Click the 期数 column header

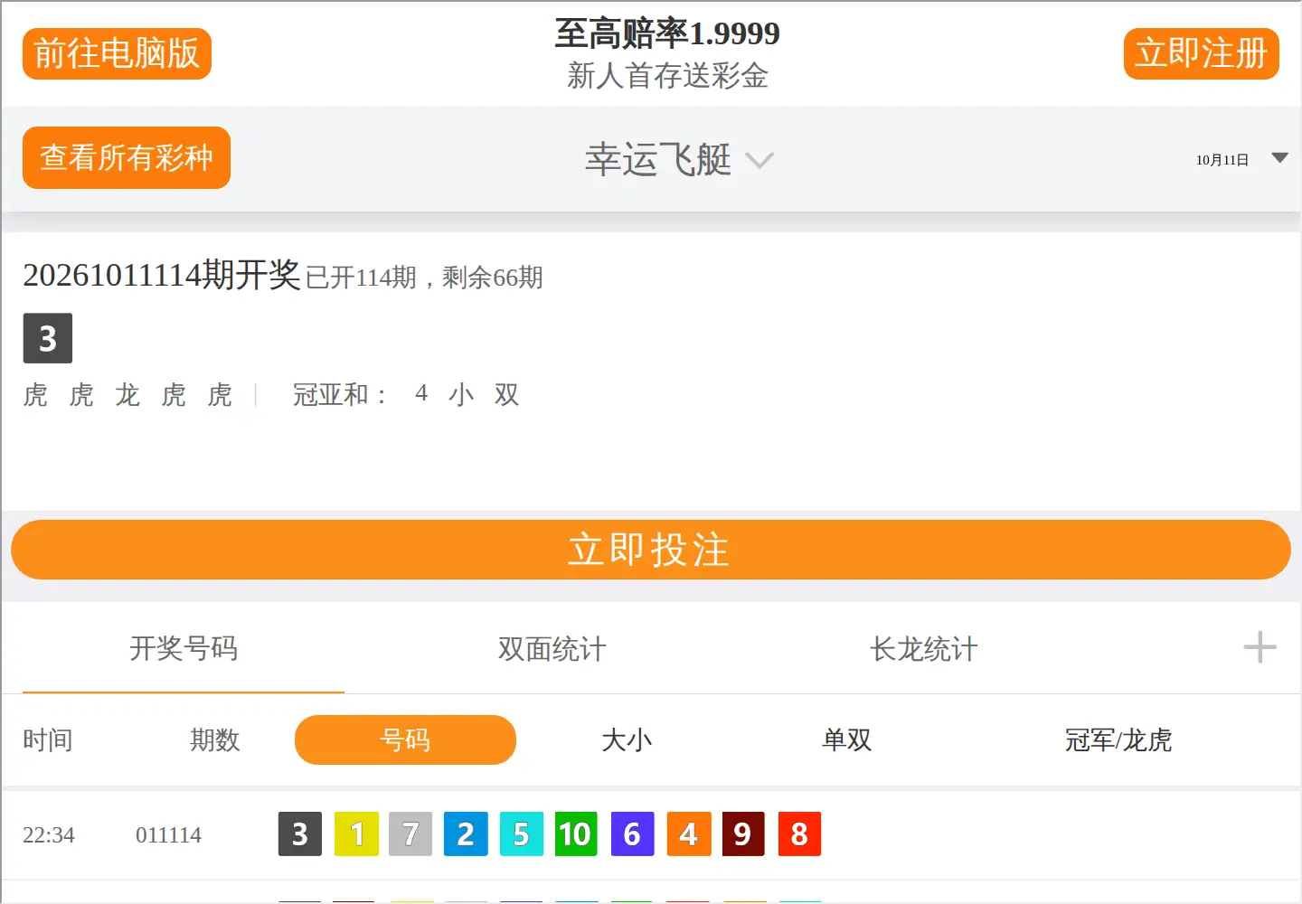(215, 739)
